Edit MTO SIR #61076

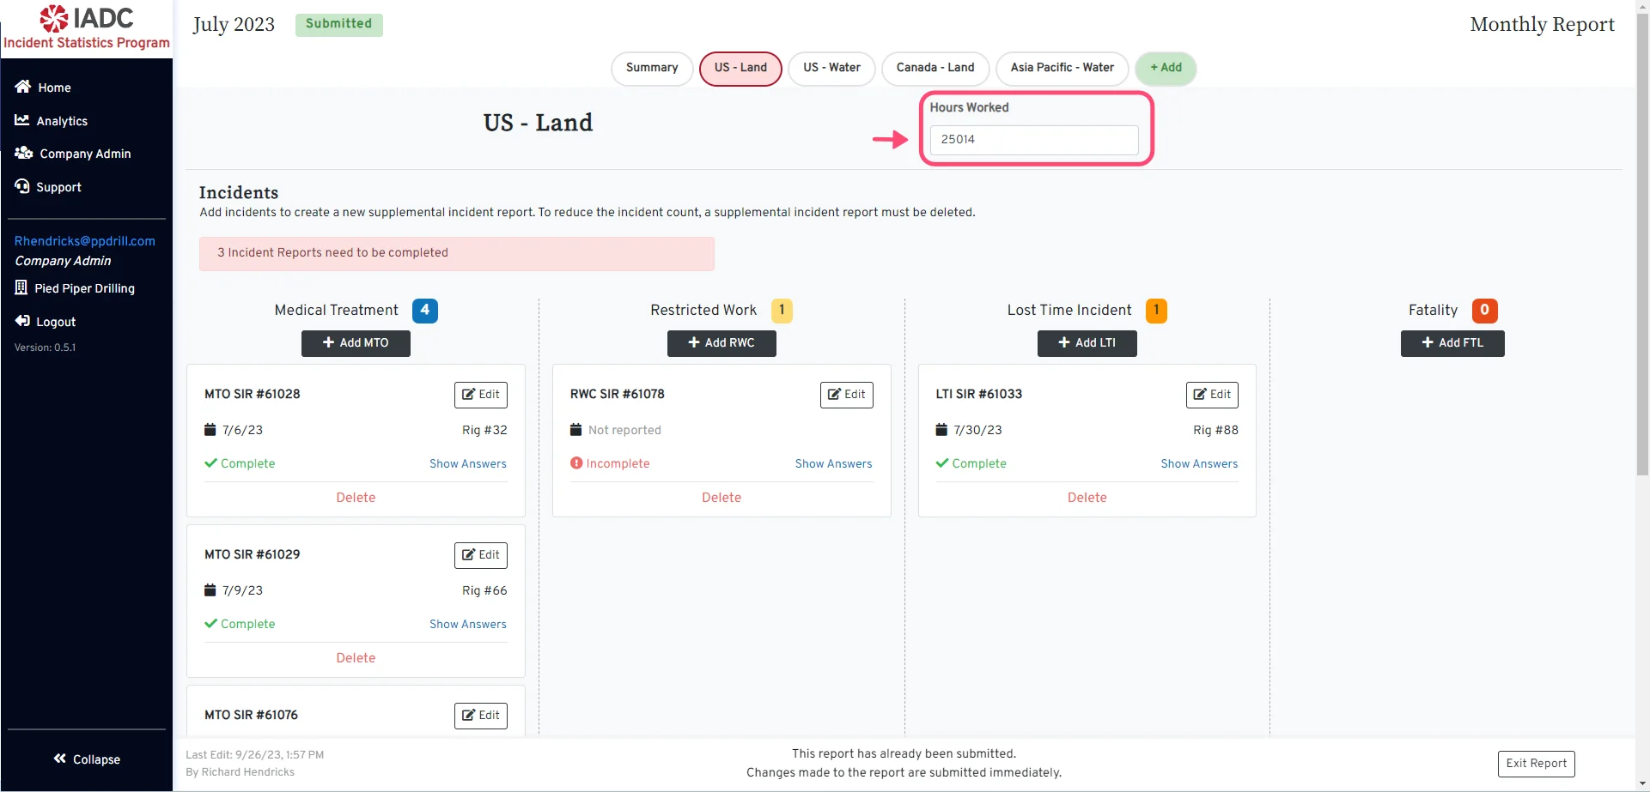[x=481, y=716]
